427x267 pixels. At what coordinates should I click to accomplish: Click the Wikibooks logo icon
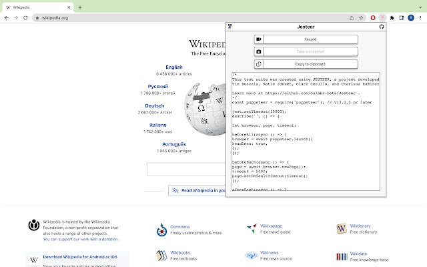point(161,256)
